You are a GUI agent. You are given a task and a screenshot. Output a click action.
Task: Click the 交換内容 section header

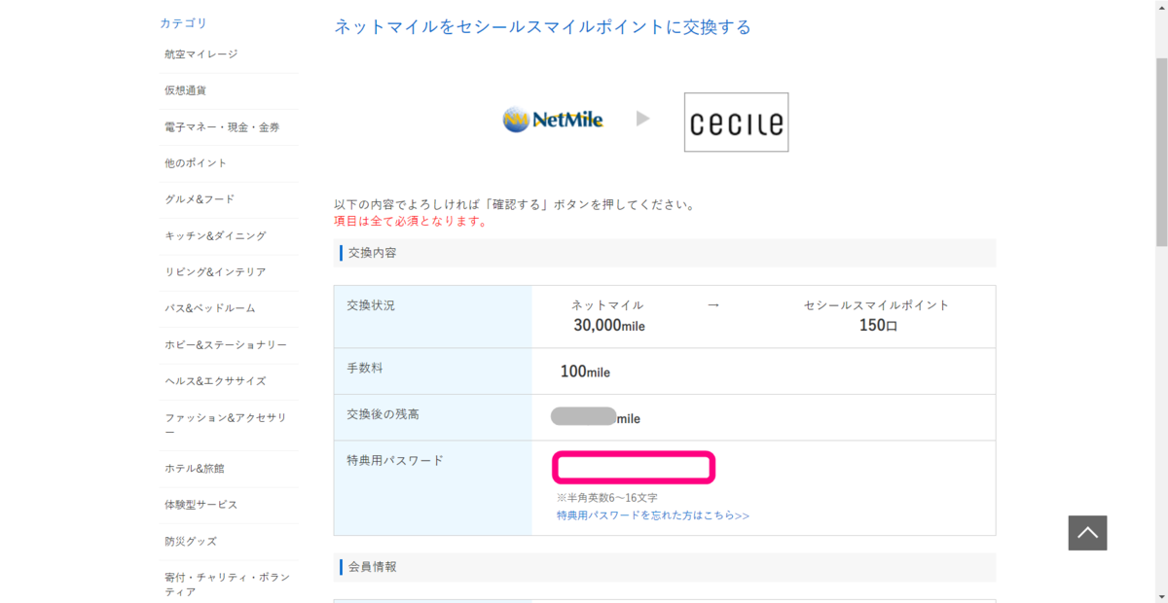coord(665,253)
